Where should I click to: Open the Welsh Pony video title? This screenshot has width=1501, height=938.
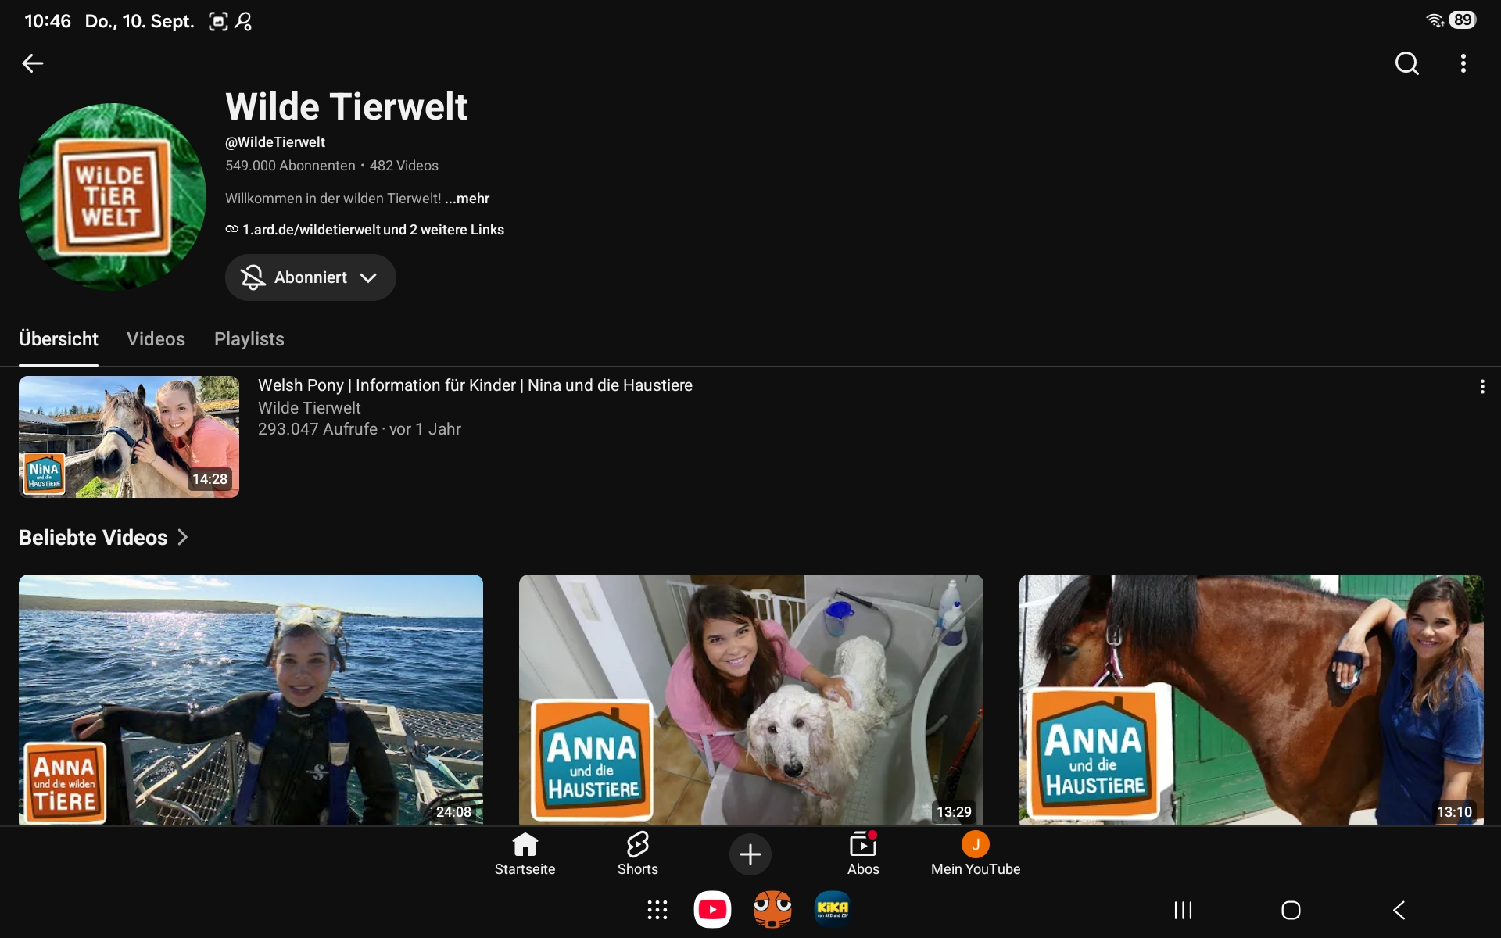pos(475,385)
